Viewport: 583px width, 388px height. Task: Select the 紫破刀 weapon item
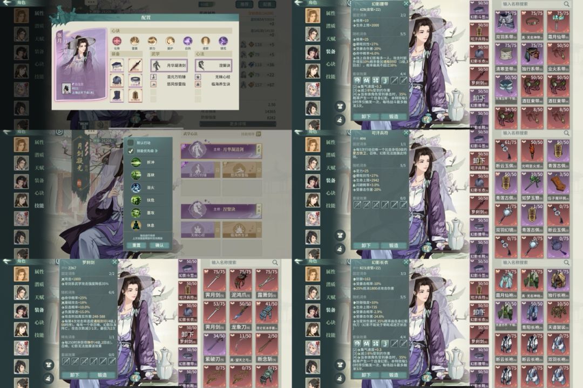click(x=214, y=348)
